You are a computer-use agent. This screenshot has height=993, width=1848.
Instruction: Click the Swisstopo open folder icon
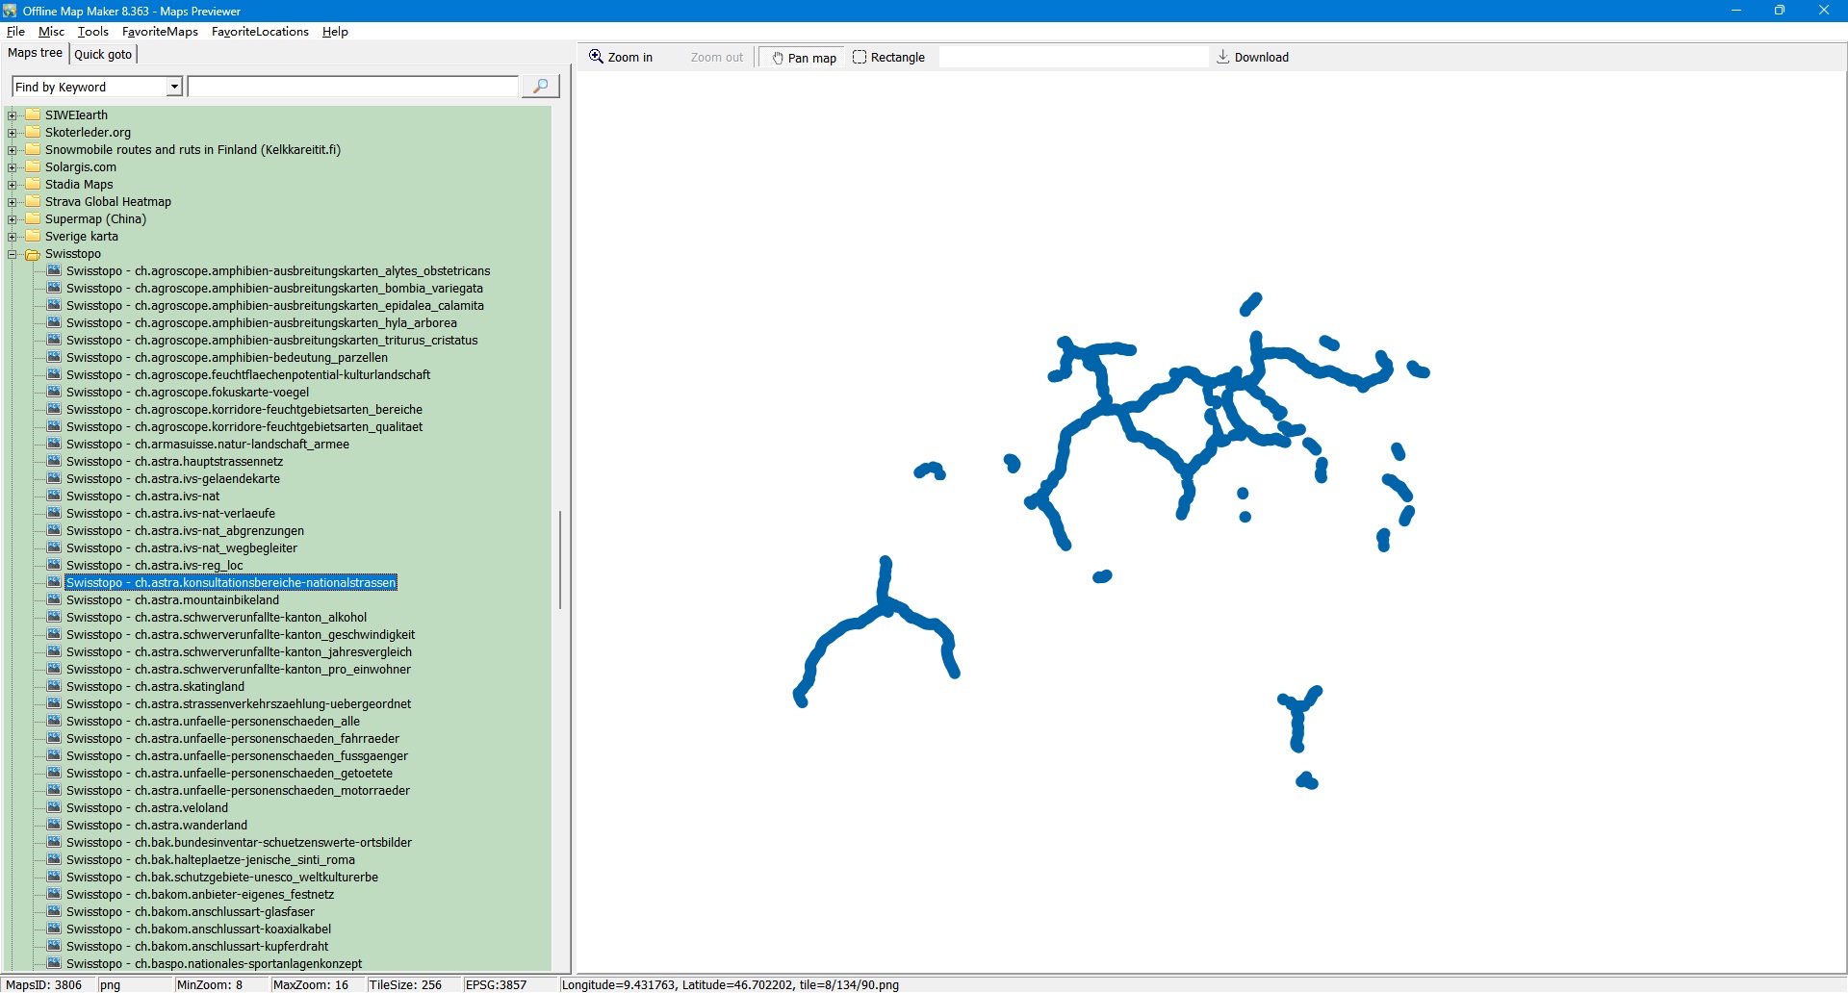(x=33, y=254)
